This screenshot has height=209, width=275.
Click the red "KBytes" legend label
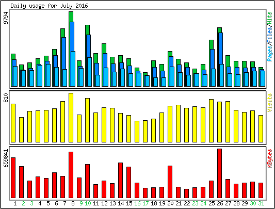pos(270,158)
